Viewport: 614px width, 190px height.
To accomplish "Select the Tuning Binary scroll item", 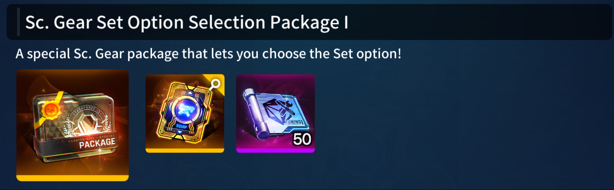I will tap(275, 113).
